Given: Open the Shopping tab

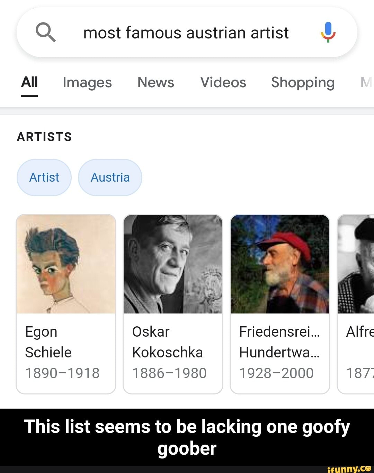Looking at the screenshot, I should click(x=303, y=82).
